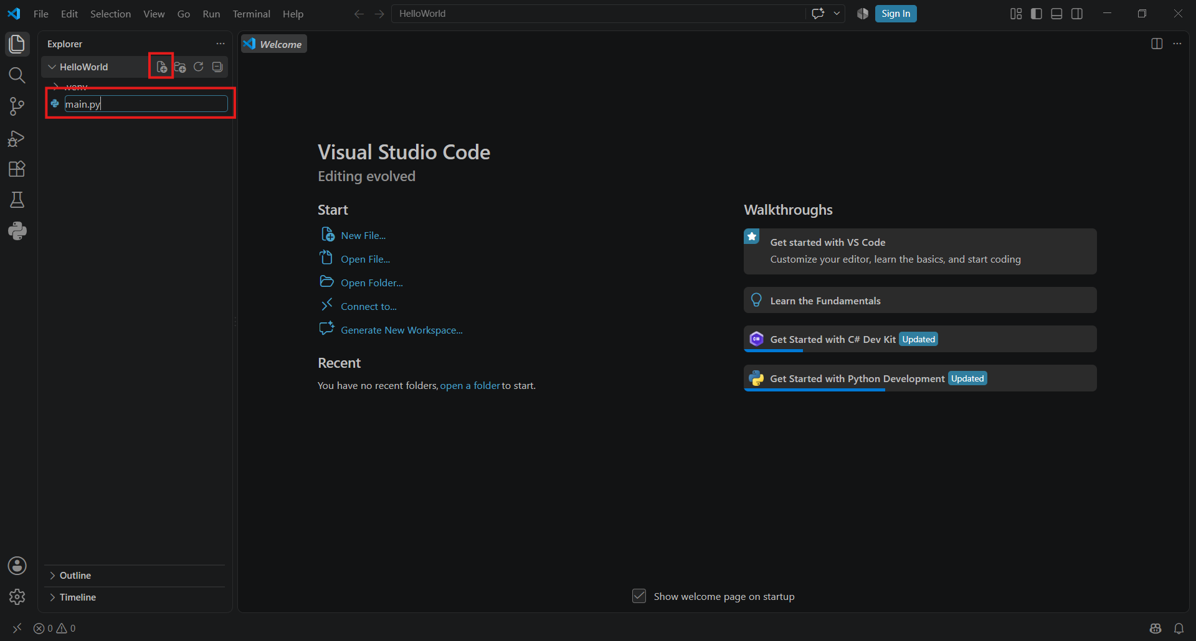Image resolution: width=1196 pixels, height=641 pixels.
Task: Toggle the primary side bar visibility
Action: 1037,14
